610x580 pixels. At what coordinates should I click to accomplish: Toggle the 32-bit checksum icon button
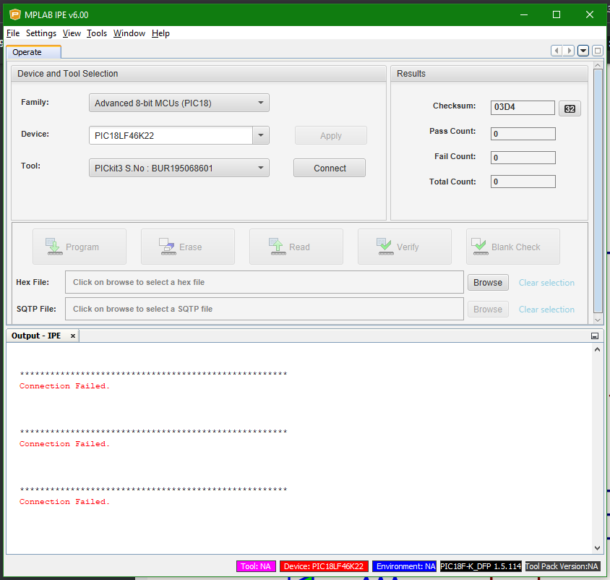coord(570,108)
